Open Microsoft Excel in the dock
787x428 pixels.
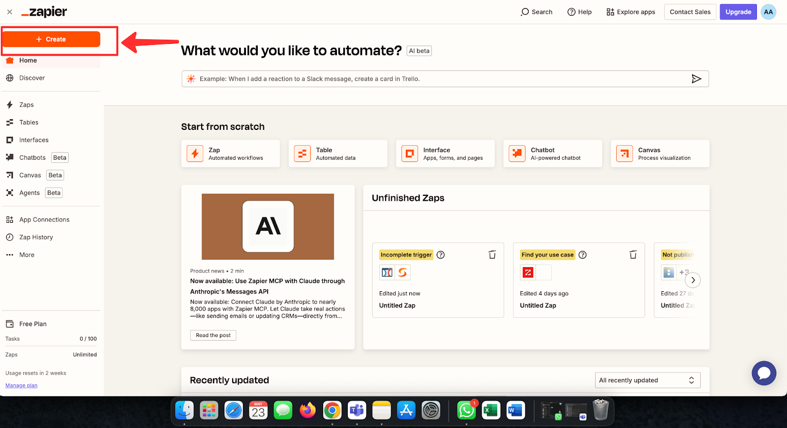pyautogui.click(x=491, y=410)
